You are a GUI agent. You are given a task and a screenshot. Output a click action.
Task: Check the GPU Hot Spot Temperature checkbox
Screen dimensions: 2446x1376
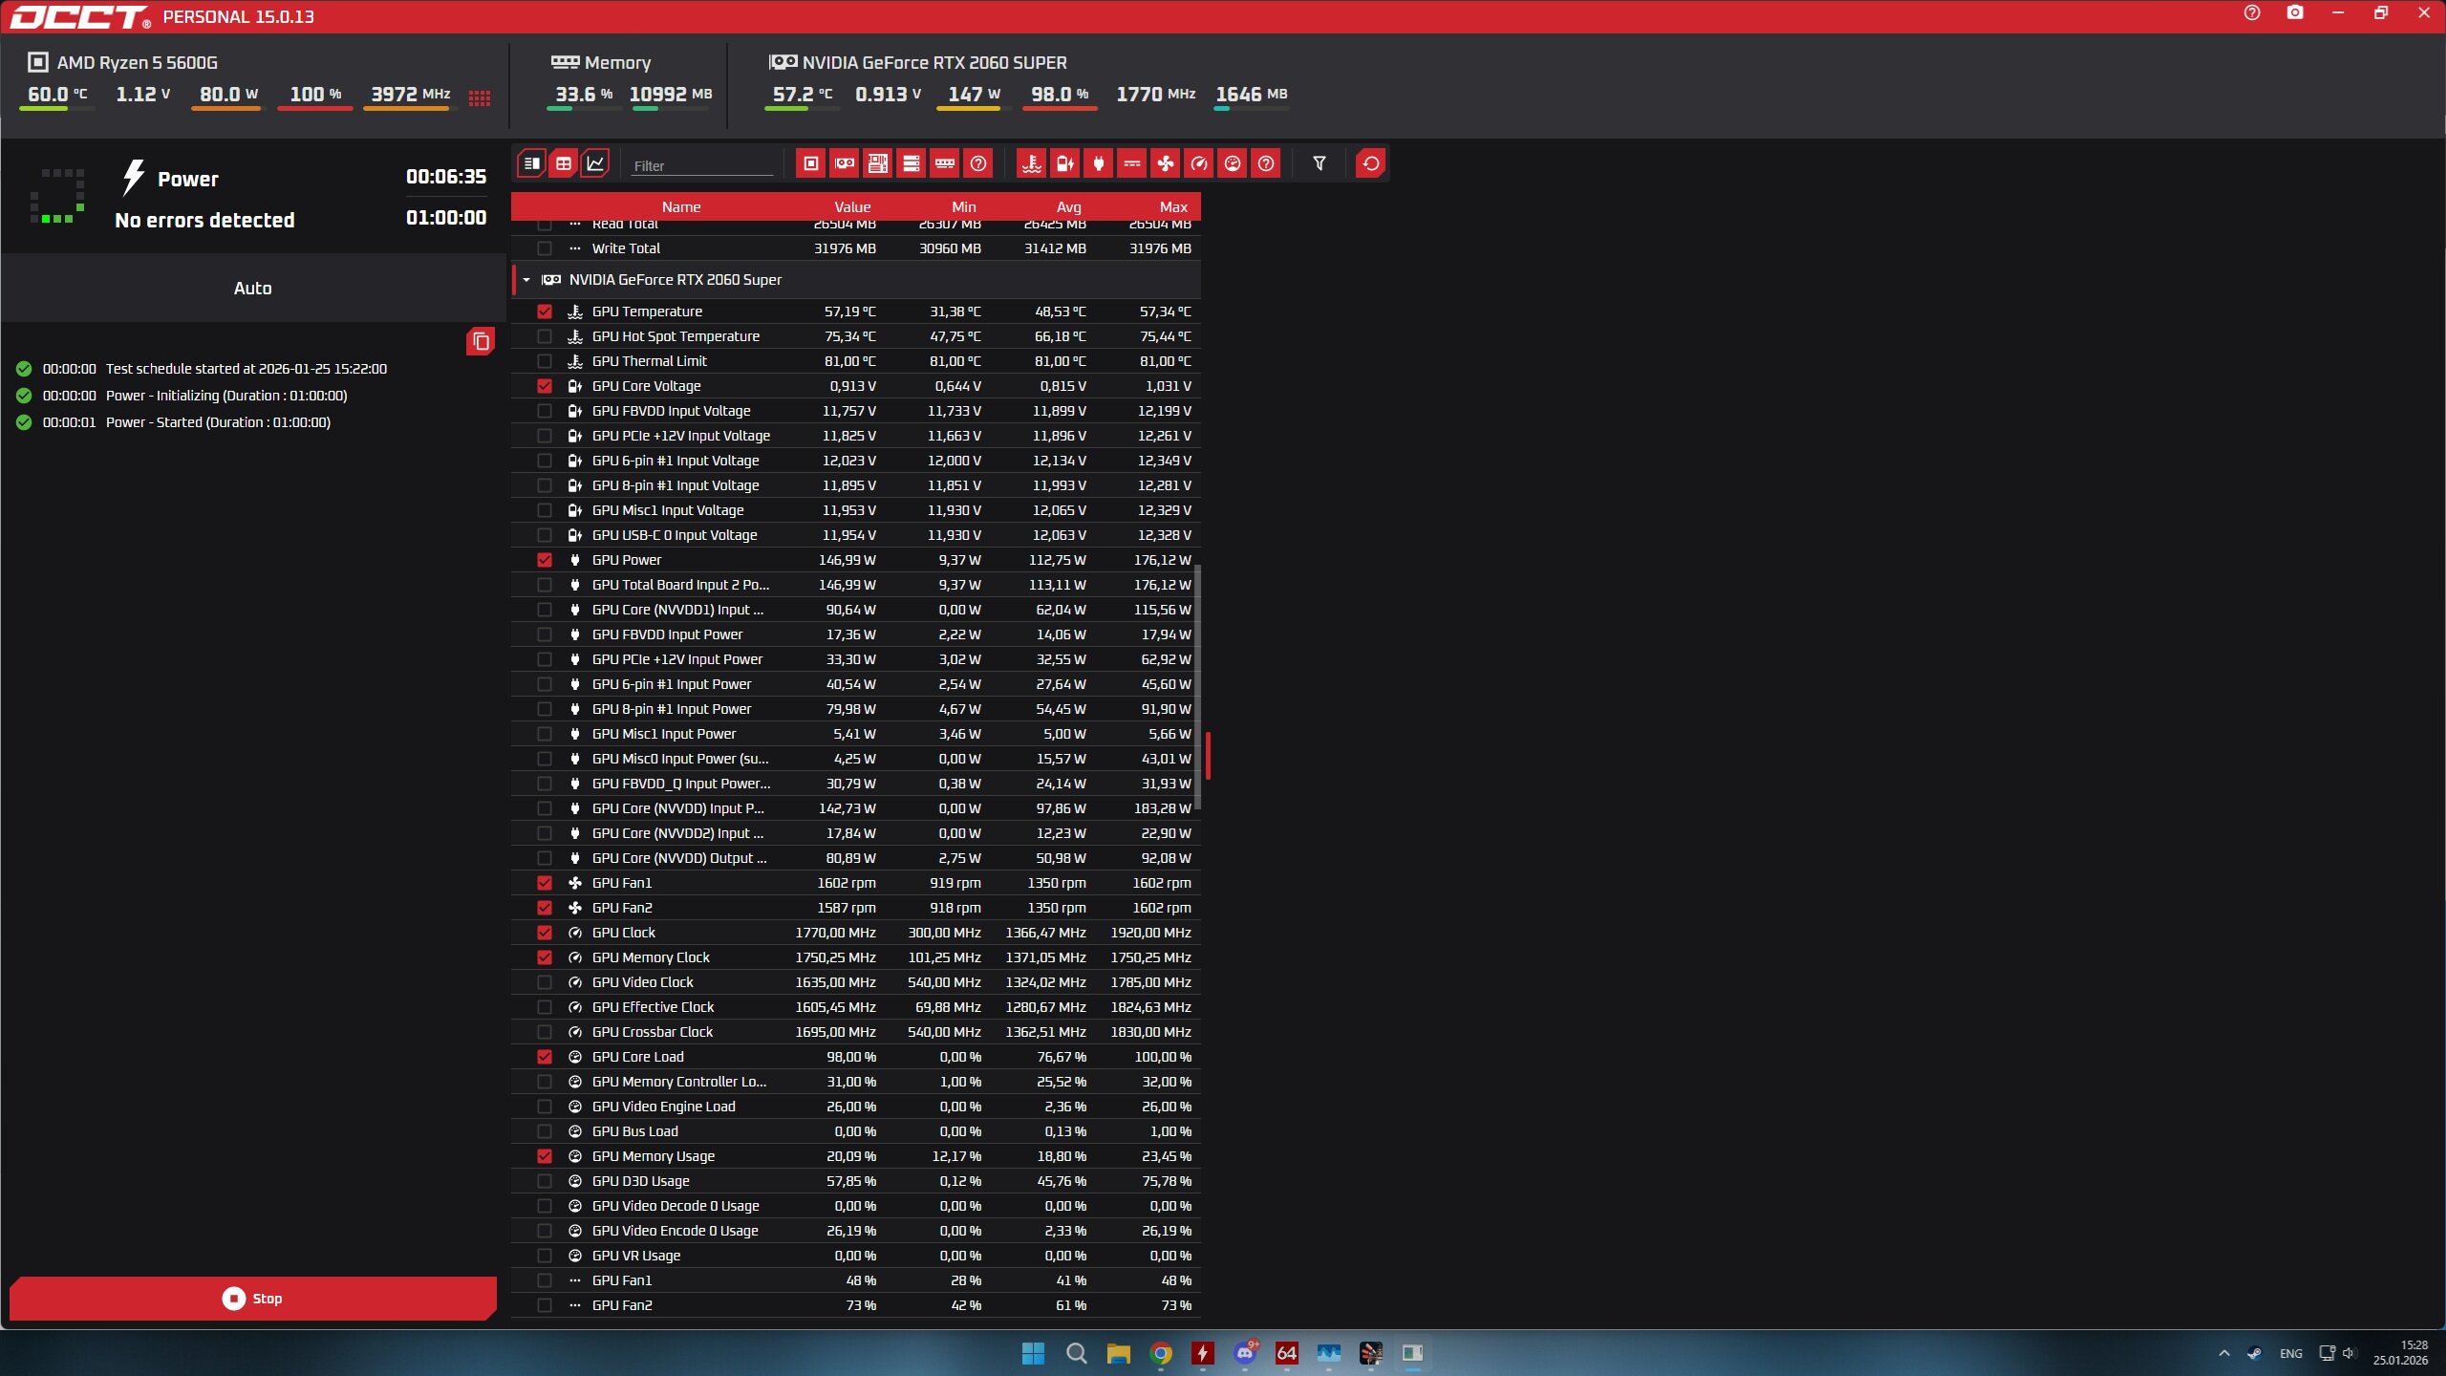pyautogui.click(x=545, y=336)
